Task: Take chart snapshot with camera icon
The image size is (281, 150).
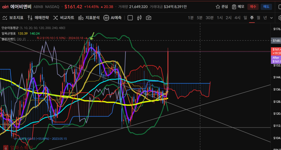Action: 149,18
